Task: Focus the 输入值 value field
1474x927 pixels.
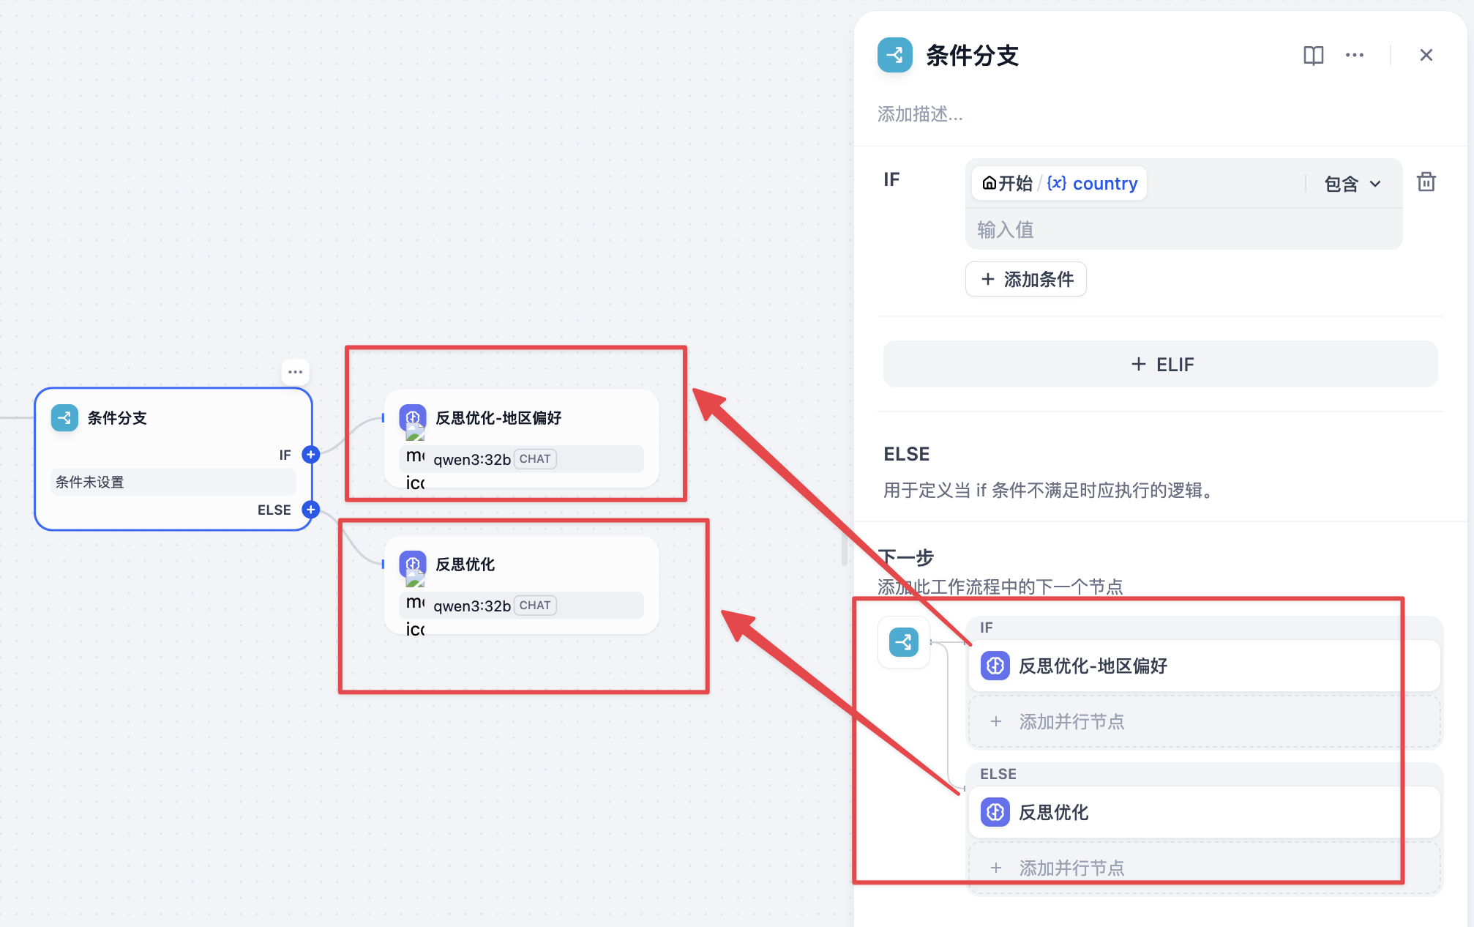Action: point(1183,230)
